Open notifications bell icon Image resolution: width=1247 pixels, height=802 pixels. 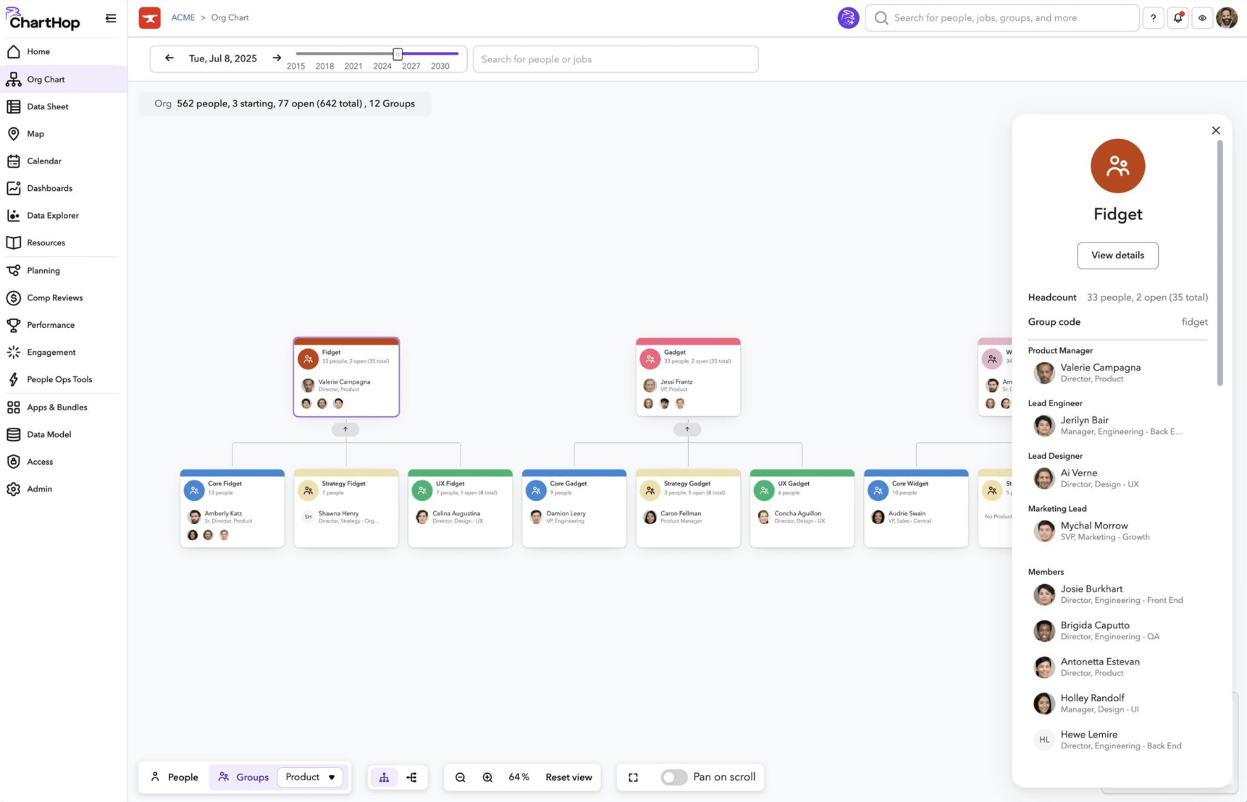click(1178, 18)
